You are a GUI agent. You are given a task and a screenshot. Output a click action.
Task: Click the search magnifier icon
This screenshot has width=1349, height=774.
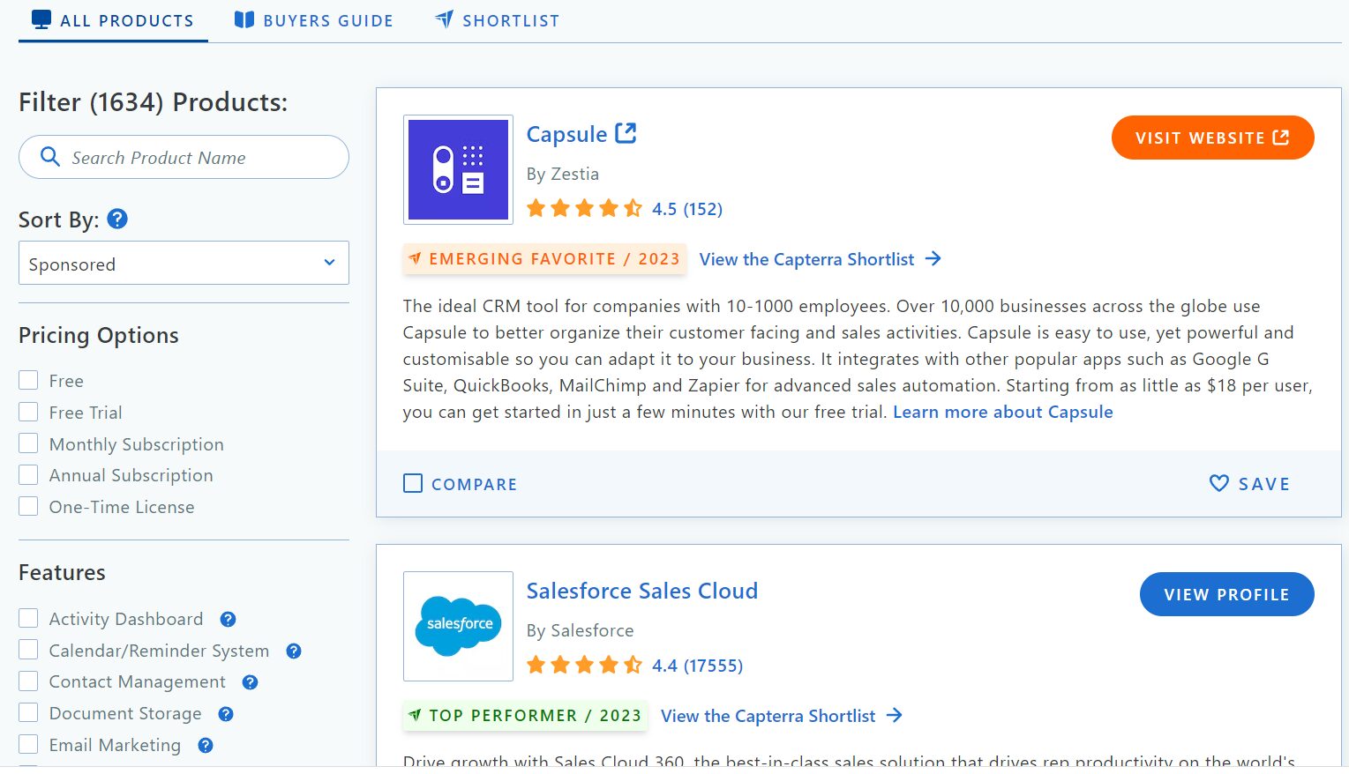coord(50,157)
